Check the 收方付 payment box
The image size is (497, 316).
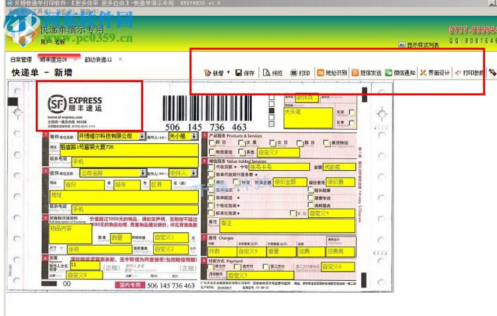tap(238, 267)
